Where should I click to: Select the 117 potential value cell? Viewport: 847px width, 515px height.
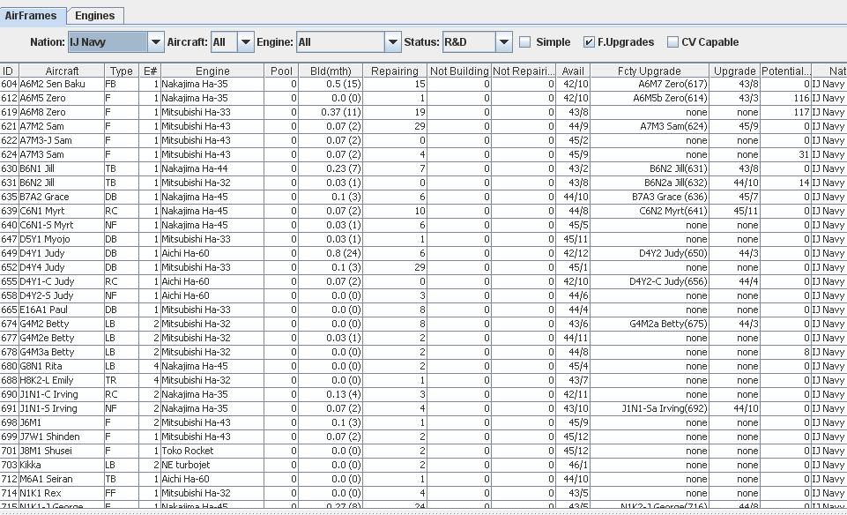(x=786, y=112)
